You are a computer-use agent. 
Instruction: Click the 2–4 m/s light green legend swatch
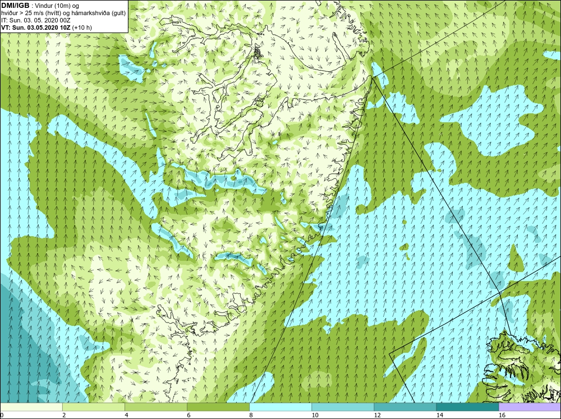93,407
